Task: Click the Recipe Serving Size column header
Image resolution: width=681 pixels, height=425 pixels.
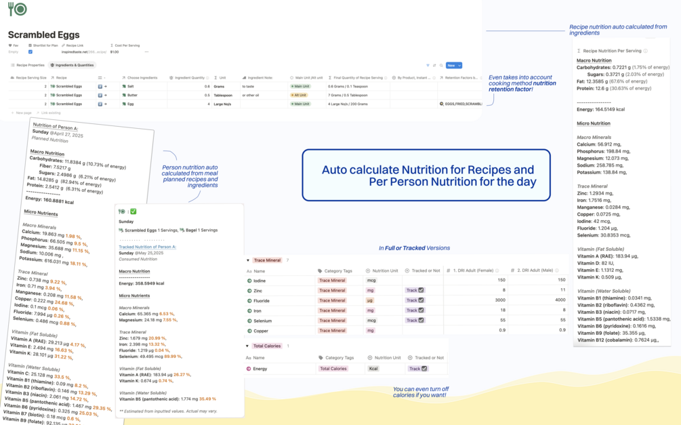Action: (x=28, y=78)
